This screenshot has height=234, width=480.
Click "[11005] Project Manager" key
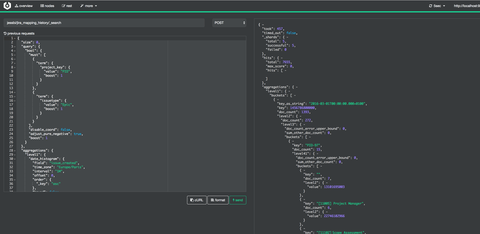point(340,204)
